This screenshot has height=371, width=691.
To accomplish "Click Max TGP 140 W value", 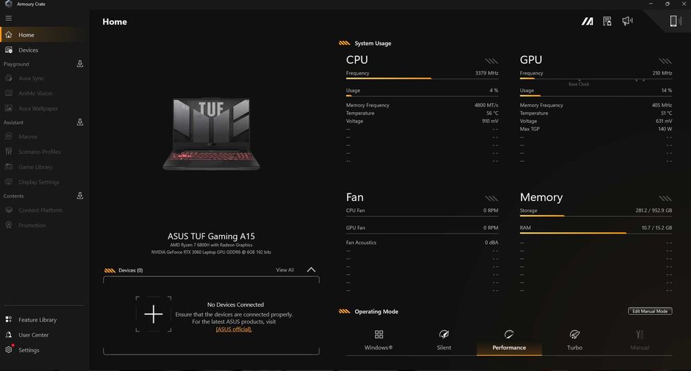I will 665,129.
